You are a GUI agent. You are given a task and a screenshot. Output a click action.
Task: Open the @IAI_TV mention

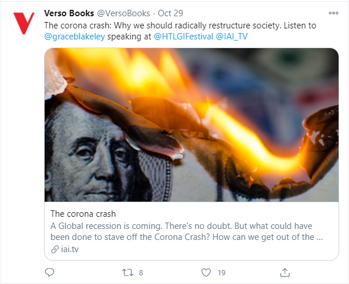(x=231, y=37)
